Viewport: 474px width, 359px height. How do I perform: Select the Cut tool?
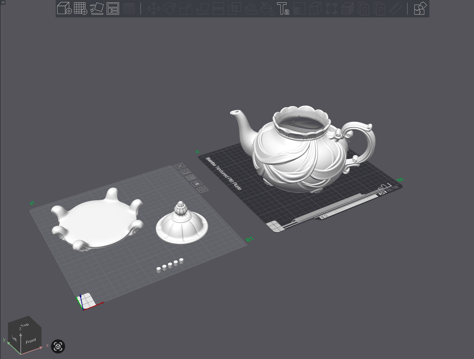coord(218,8)
